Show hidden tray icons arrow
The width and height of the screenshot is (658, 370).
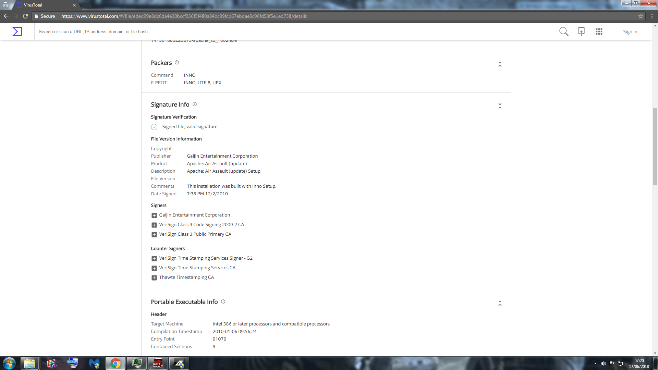tap(595, 363)
